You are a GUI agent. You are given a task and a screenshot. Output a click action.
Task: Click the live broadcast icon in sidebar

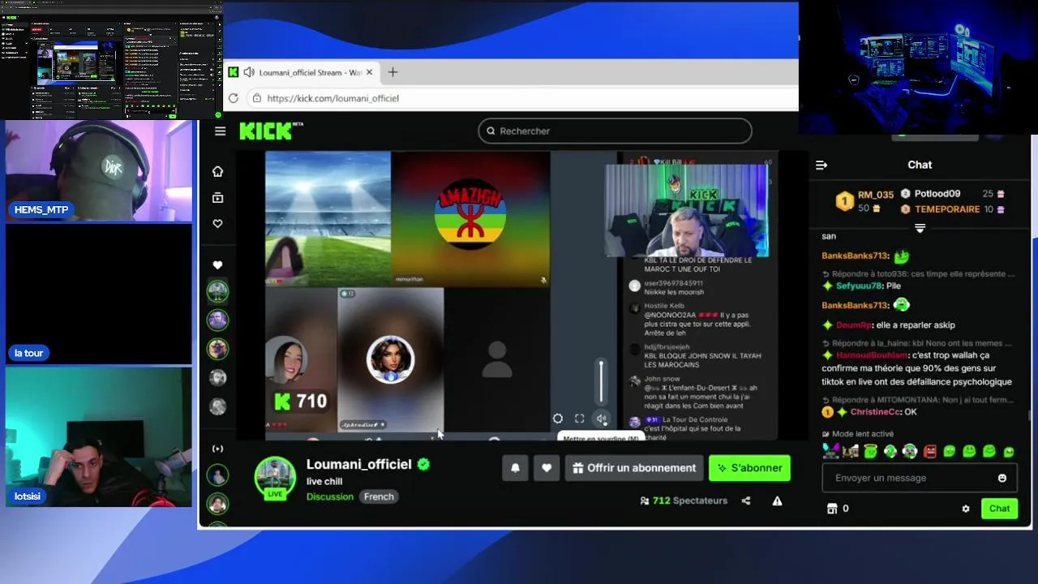[217, 449]
